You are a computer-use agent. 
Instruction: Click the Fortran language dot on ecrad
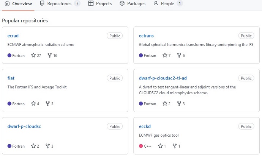[9, 55]
